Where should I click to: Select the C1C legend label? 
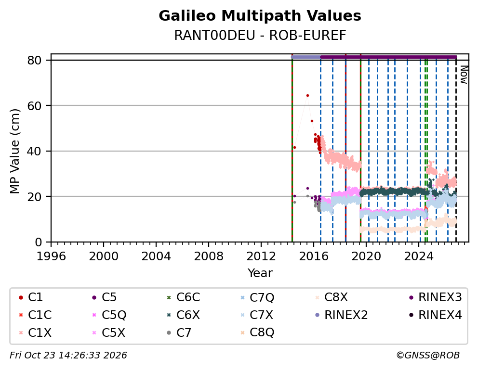point(40,315)
